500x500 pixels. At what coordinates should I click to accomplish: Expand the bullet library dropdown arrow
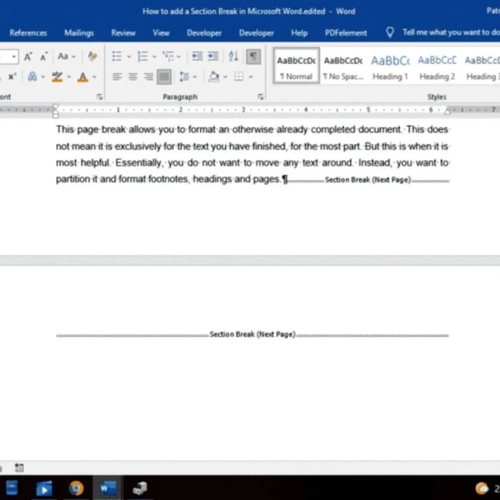(x=128, y=57)
